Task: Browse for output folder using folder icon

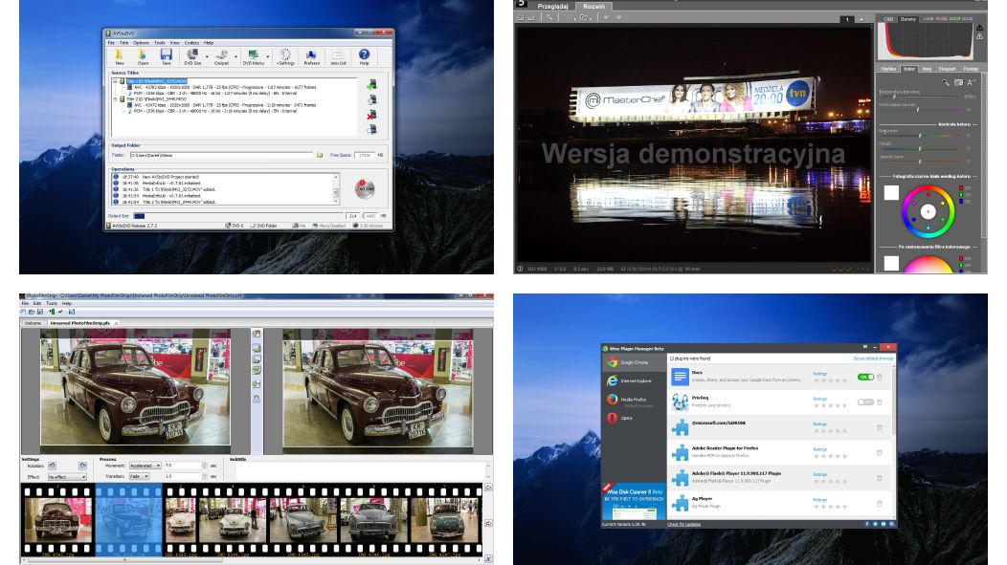Action: pos(320,154)
